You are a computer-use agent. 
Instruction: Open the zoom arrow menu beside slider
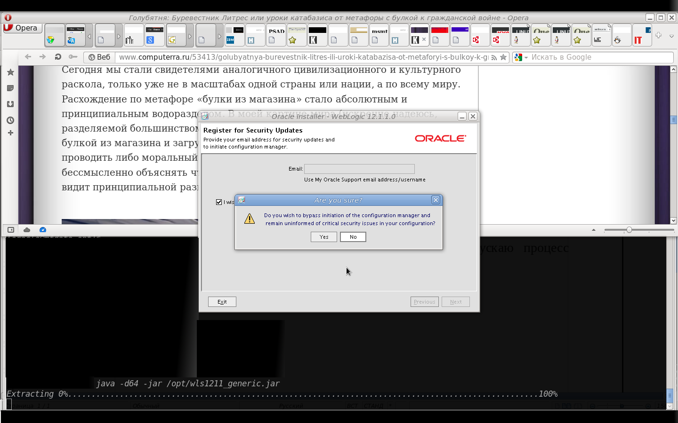click(x=594, y=230)
